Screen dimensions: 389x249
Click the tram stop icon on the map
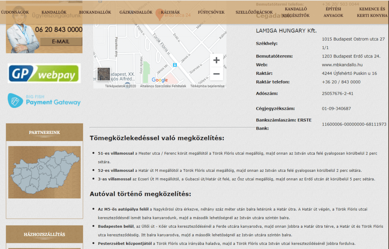tap(175, 65)
